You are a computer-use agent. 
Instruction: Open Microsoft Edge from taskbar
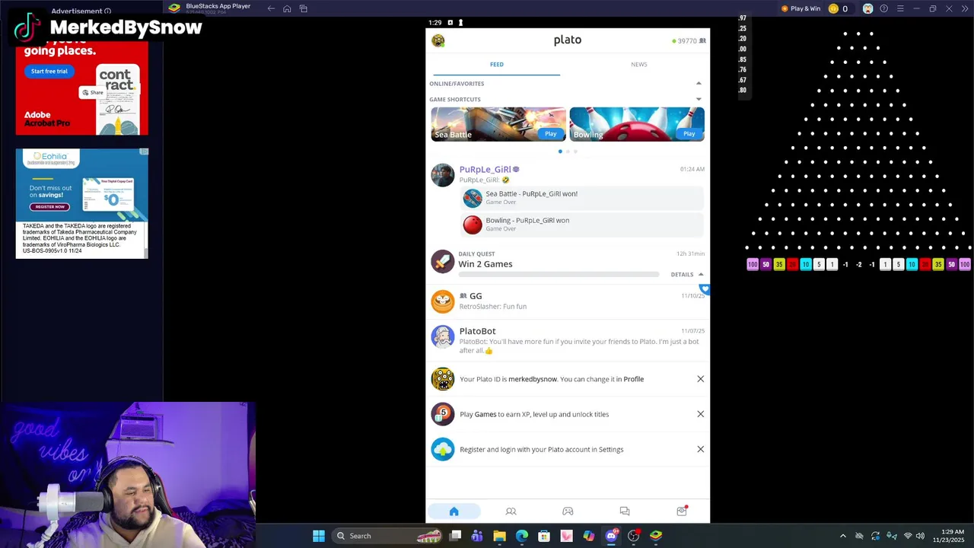(522, 536)
